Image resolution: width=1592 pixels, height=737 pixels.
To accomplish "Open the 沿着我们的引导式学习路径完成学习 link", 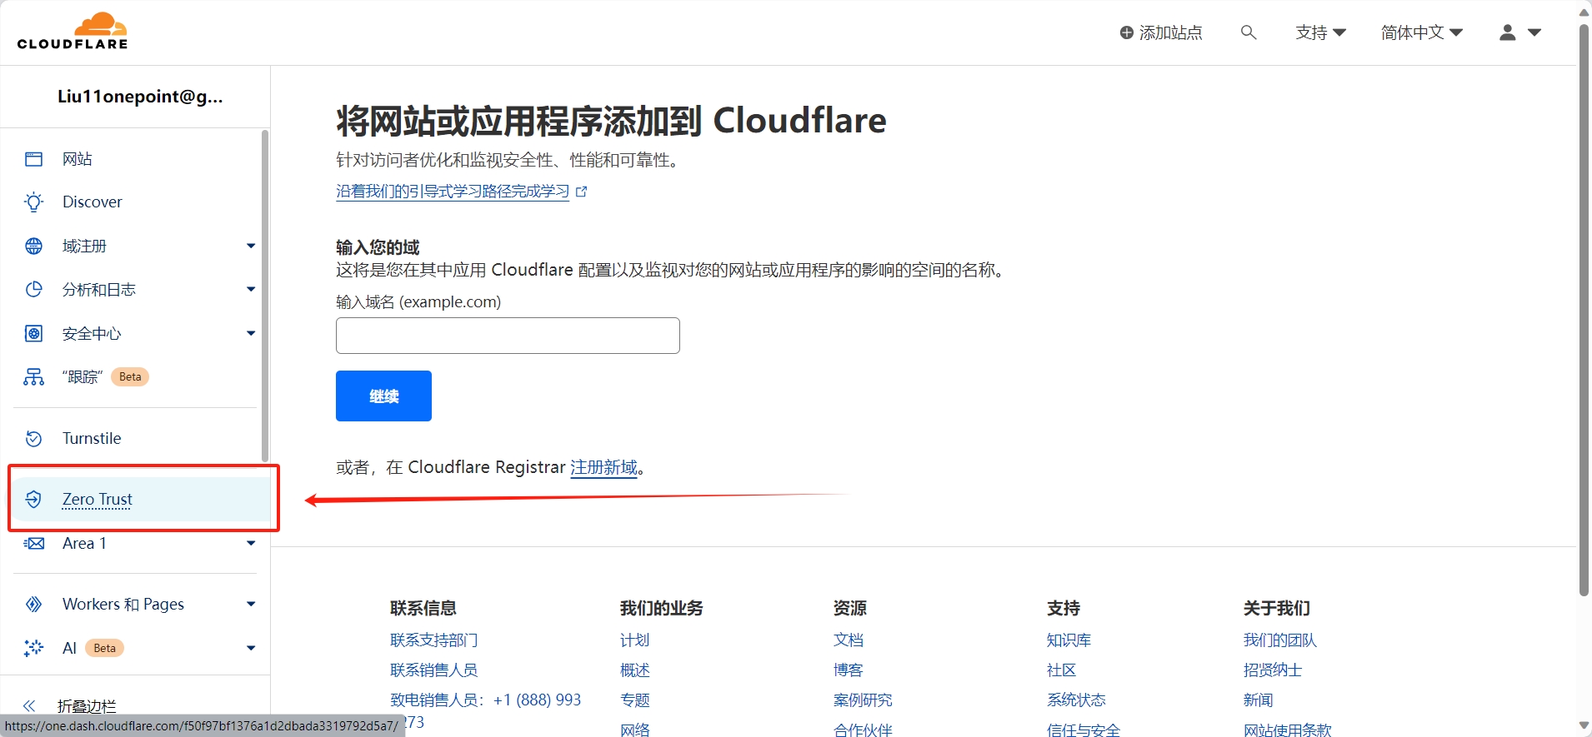I will (453, 192).
